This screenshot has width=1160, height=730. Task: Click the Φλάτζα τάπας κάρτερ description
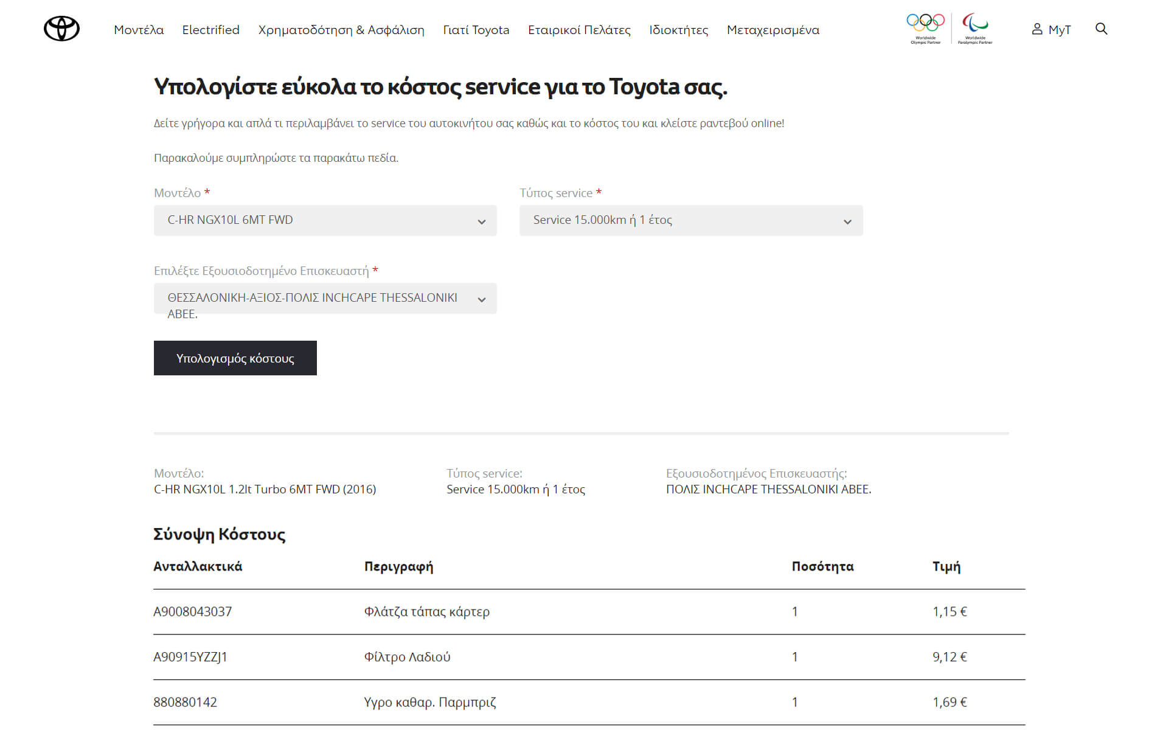click(x=426, y=612)
